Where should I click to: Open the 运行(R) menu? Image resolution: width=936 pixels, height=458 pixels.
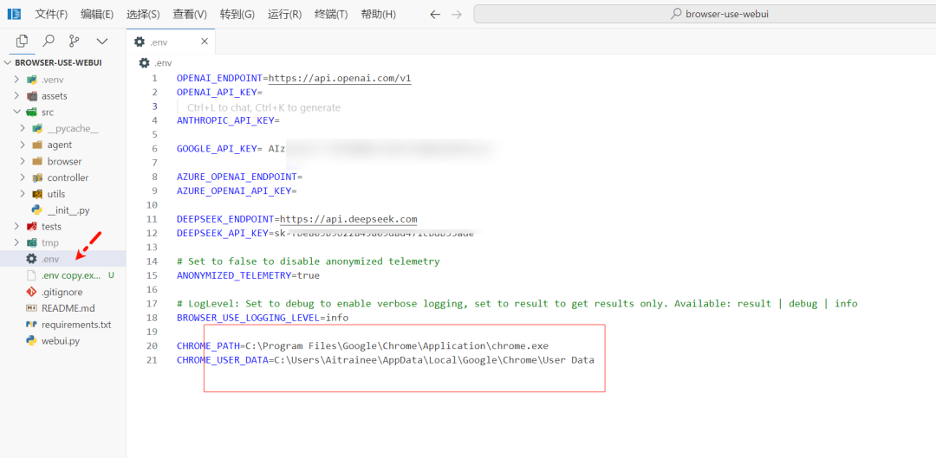pyautogui.click(x=285, y=15)
